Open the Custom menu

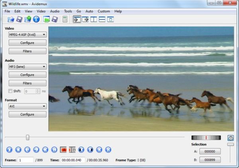pyautogui.click(x=104, y=11)
